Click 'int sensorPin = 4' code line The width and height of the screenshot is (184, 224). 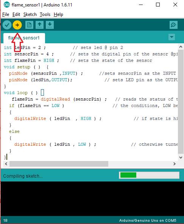tap(29, 54)
